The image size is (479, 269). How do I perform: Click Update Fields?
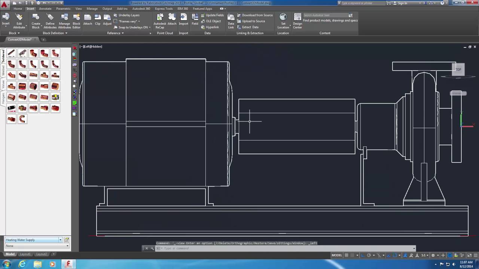(212, 15)
